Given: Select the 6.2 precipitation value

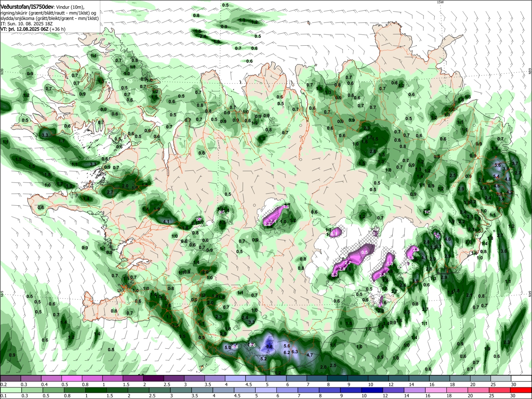Looking at the screenshot, I should coord(286,352).
